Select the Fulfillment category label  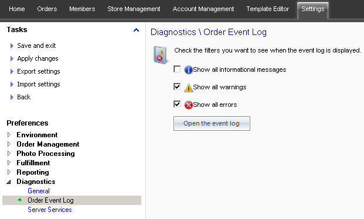pyautogui.click(x=33, y=163)
